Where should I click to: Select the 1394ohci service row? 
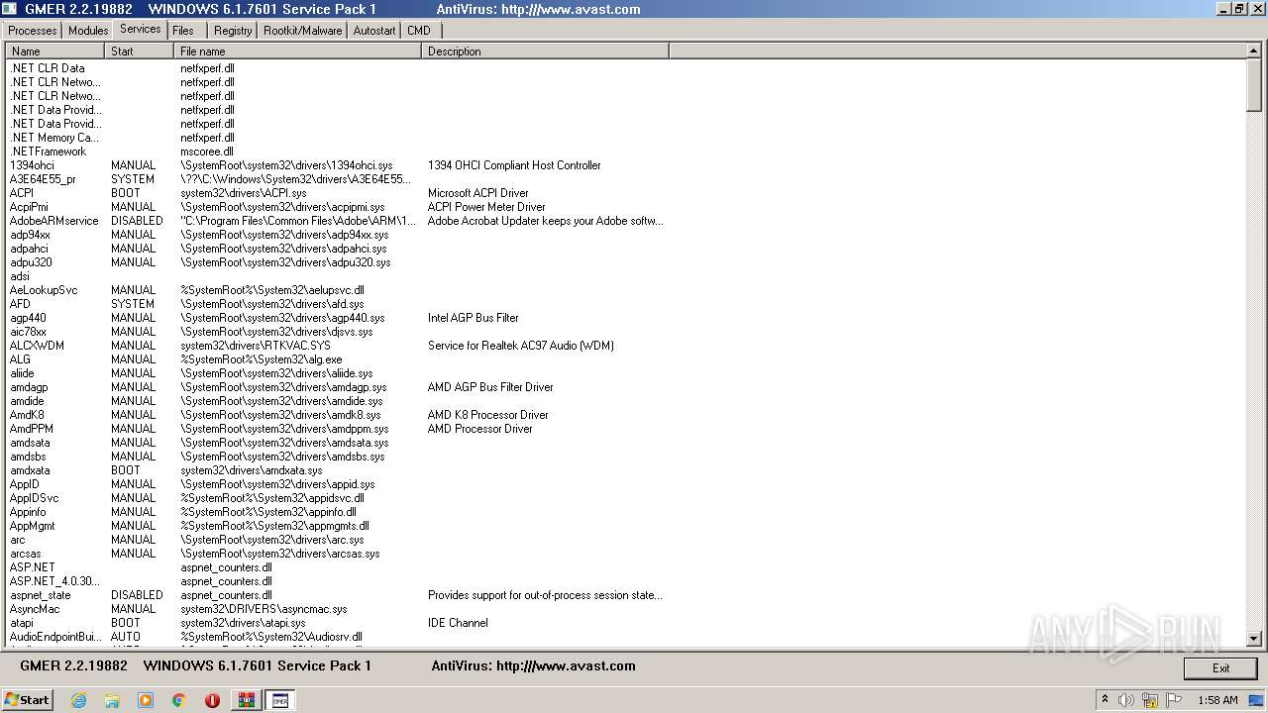click(x=337, y=165)
